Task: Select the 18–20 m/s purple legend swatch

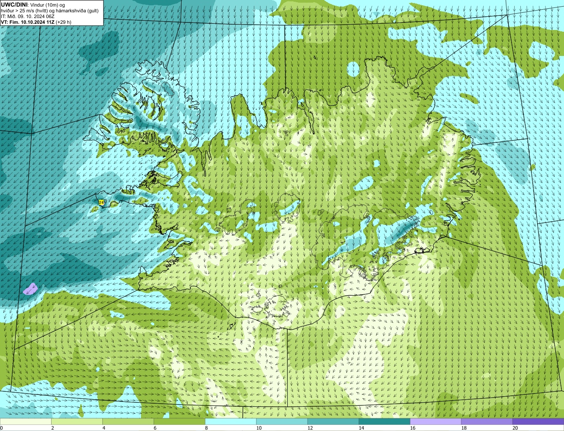Action: tap(487, 421)
